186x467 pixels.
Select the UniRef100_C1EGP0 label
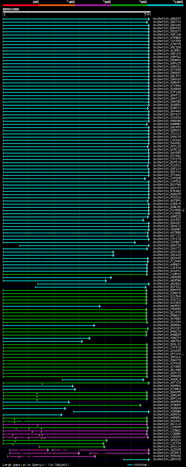[167, 437]
